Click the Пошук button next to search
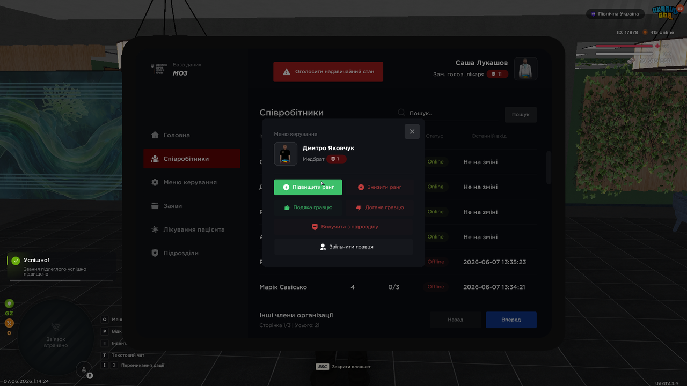 (x=521, y=114)
